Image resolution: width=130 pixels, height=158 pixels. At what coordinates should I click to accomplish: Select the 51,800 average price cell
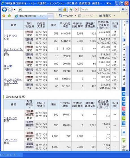65,49
